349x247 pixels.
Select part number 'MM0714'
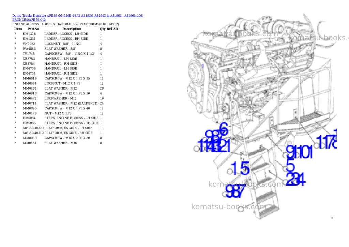30,104
